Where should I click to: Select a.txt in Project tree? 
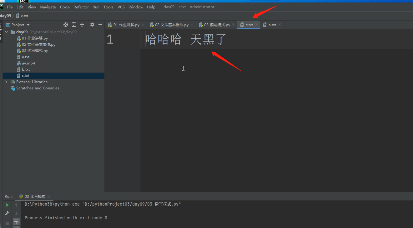tap(26, 57)
